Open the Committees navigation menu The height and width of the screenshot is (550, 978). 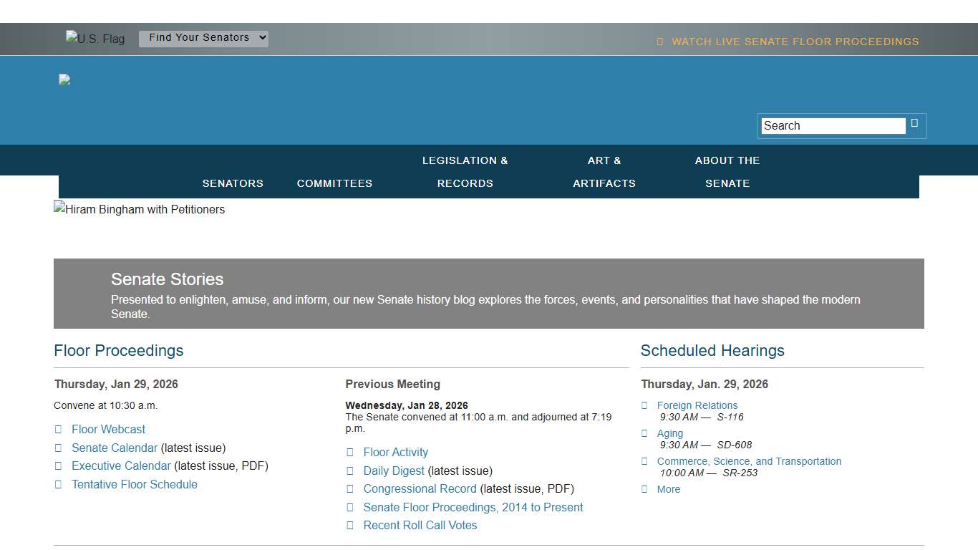334,183
